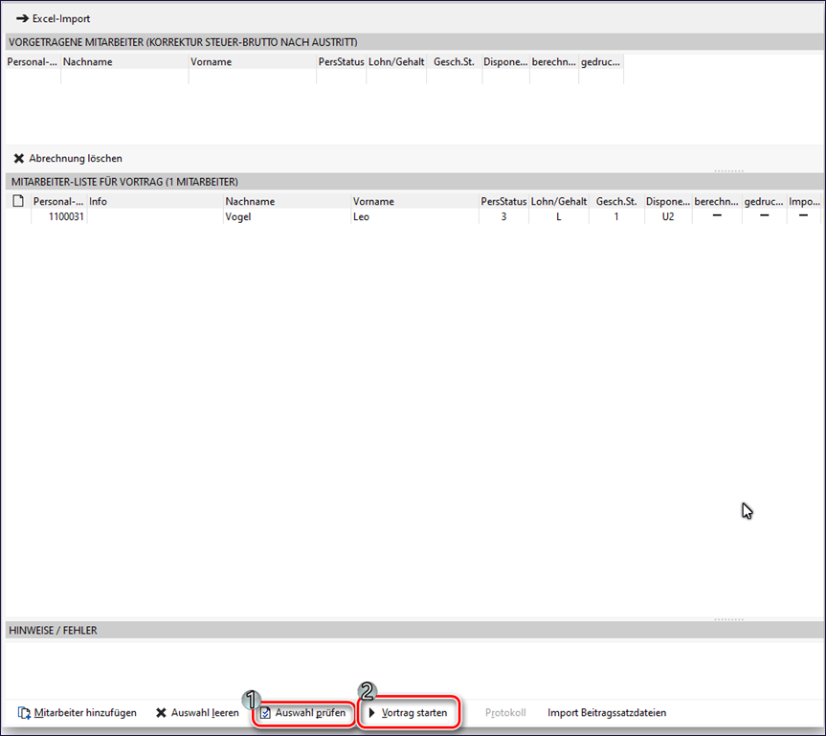
Task: Click dash in Impo... column of Vogel row
Action: pos(803,215)
